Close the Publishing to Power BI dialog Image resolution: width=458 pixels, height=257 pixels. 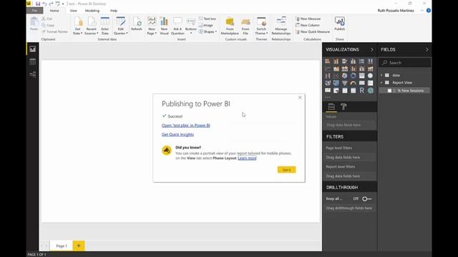[x=300, y=98]
